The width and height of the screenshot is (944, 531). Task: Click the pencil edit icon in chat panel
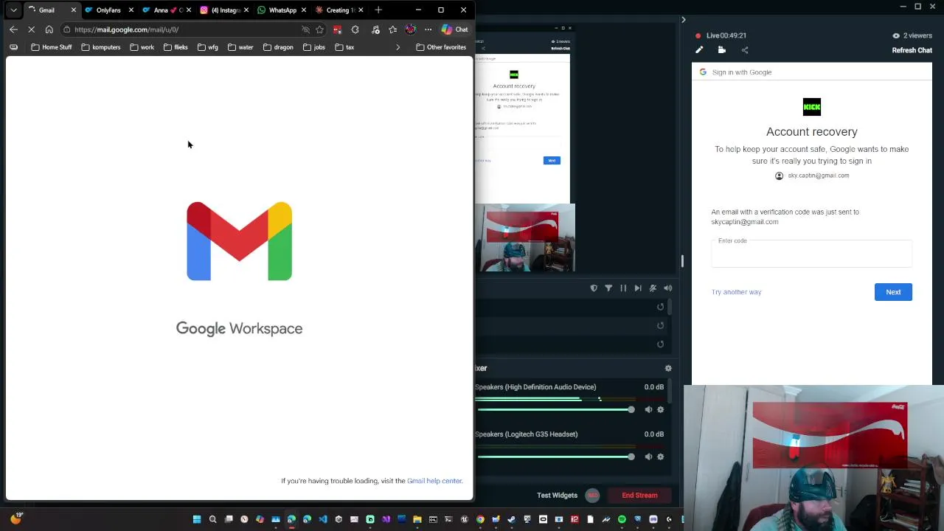pos(699,50)
